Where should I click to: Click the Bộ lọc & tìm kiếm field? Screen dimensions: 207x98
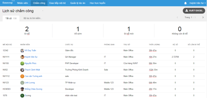pos(33,18)
